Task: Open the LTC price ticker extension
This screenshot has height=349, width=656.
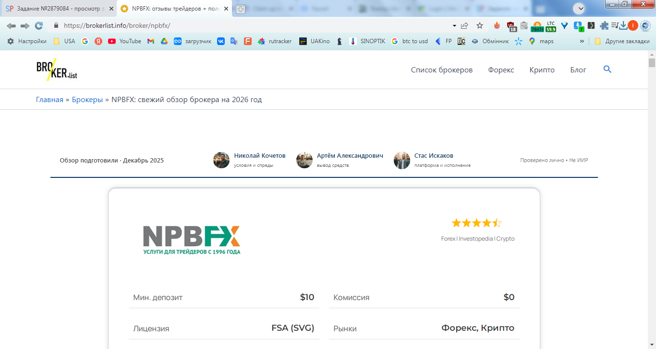Action: click(551, 26)
